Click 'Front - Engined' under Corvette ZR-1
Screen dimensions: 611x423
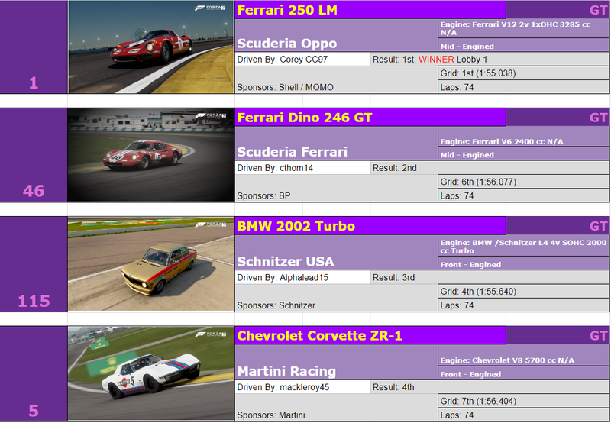524,373
